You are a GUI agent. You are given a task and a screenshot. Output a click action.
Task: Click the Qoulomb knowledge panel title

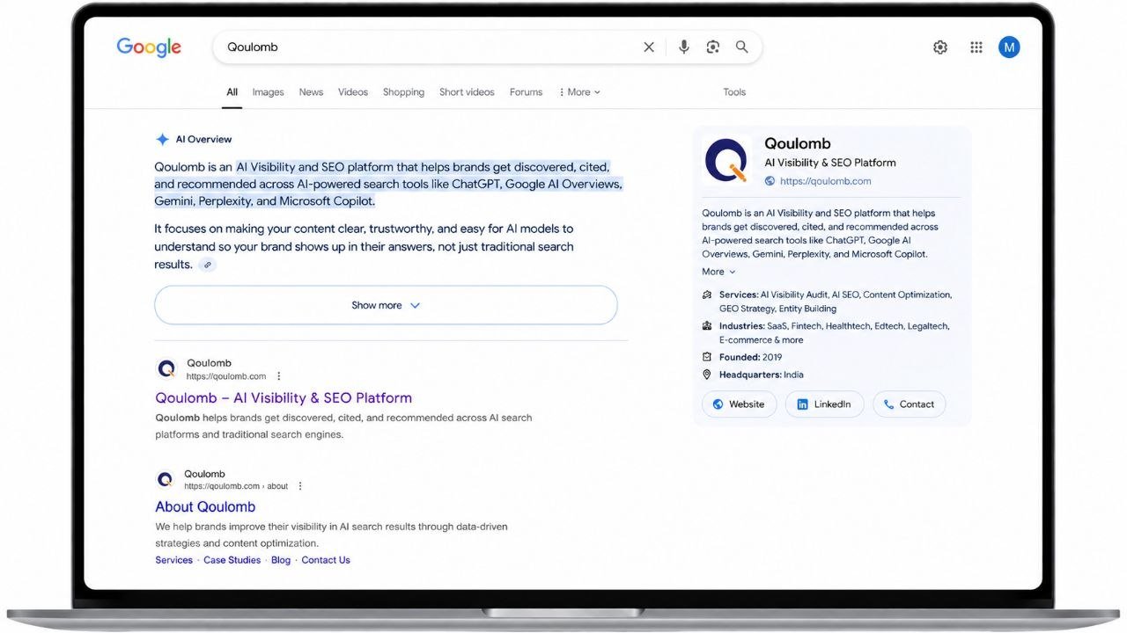(798, 143)
